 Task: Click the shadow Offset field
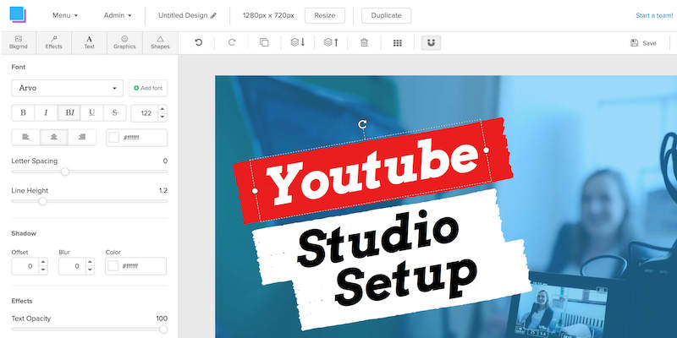[x=25, y=266]
